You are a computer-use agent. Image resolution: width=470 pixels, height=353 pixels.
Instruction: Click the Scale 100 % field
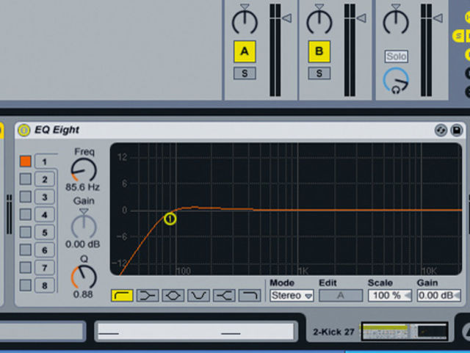point(390,296)
